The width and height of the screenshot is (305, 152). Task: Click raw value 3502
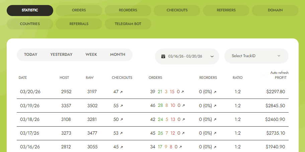coord(92,106)
